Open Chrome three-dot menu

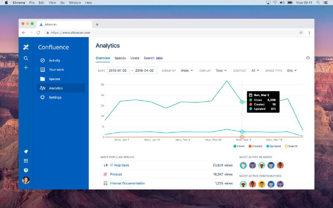(309, 33)
